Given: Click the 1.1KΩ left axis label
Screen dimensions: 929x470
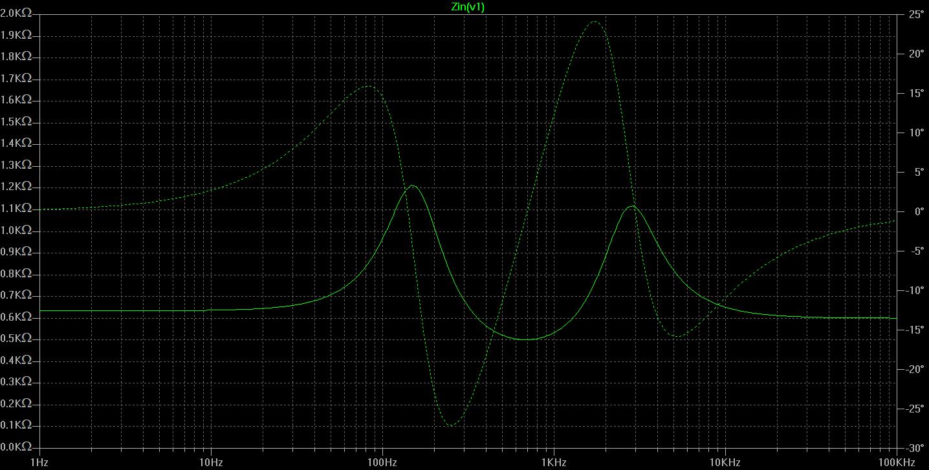Looking at the screenshot, I should (x=16, y=209).
